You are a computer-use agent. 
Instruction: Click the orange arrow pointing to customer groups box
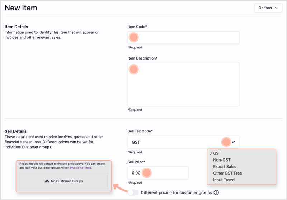120,188
